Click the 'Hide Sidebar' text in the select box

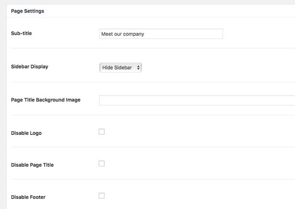pos(117,68)
